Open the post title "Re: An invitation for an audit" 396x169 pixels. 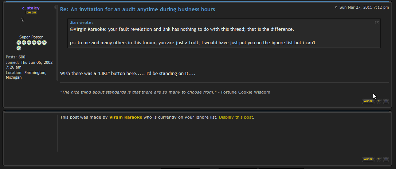click(137, 9)
